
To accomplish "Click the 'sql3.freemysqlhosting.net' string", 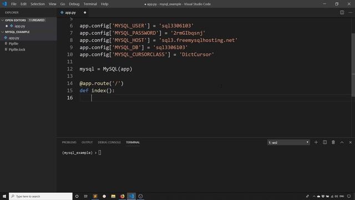I will (x=198, y=40).
